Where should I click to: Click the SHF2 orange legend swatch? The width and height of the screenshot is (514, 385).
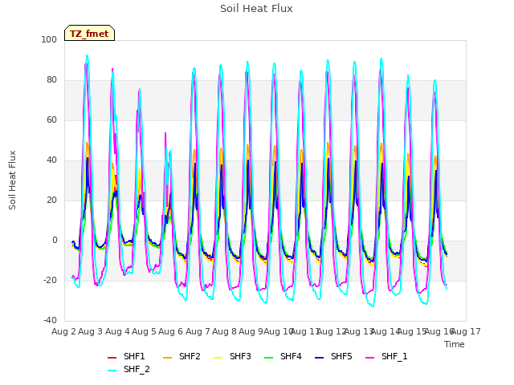167,358
